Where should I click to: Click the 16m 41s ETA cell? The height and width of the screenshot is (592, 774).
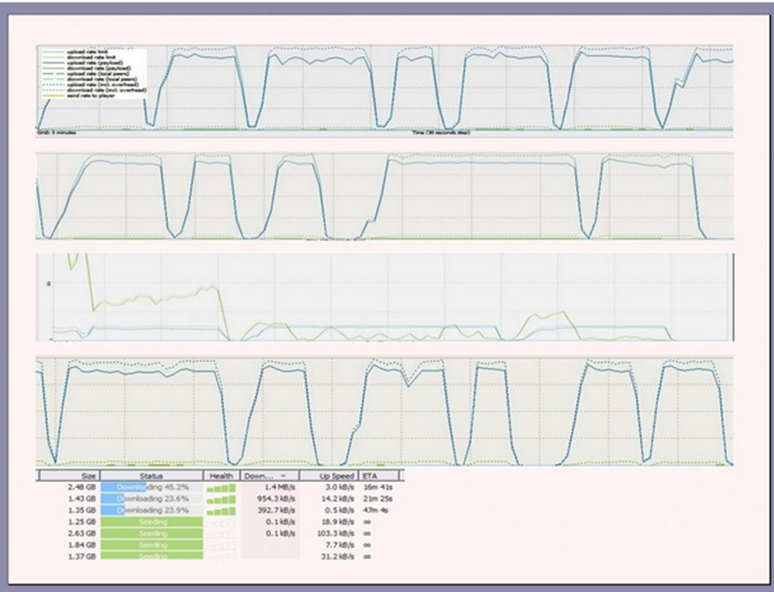pos(378,486)
